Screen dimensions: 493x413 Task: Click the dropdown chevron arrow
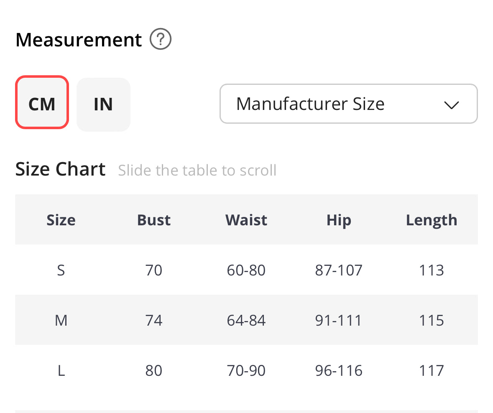(x=452, y=105)
